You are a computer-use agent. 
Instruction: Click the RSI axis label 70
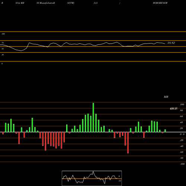[x=3, y=43]
